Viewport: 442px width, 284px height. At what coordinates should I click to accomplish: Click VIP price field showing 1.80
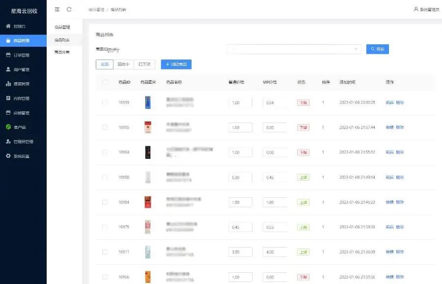click(x=275, y=202)
